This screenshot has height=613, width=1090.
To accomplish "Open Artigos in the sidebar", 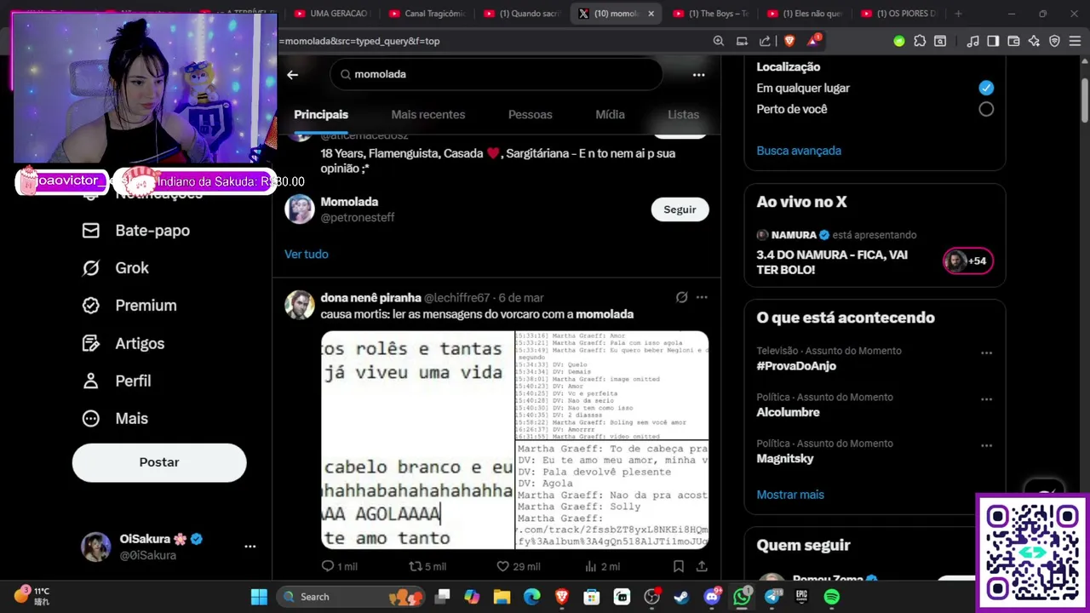I will 123,343.
